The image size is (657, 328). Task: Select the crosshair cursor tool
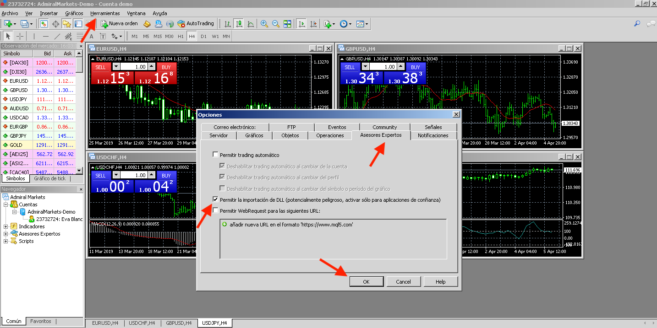[20, 36]
